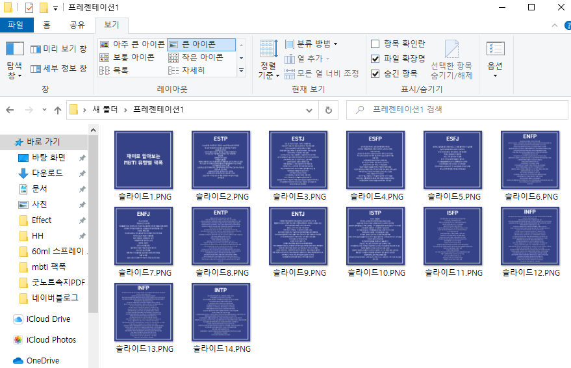The image size is (571, 368).
Task: Click hide selected items (선택한 항목 숨기기/해제)
Action: (x=451, y=60)
